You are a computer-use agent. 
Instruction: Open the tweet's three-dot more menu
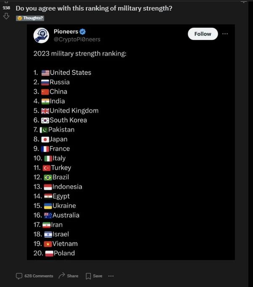tap(225, 34)
